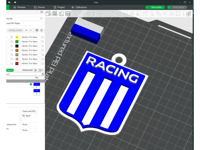Toggle the Advanced settings switch

35,70
